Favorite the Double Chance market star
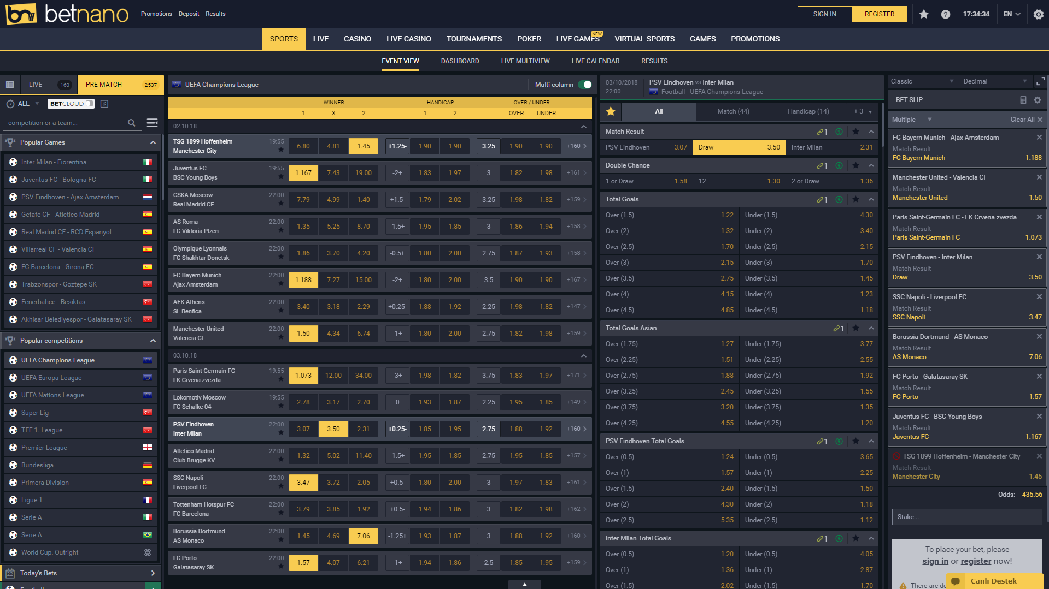1049x589 pixels. (855, 165)
